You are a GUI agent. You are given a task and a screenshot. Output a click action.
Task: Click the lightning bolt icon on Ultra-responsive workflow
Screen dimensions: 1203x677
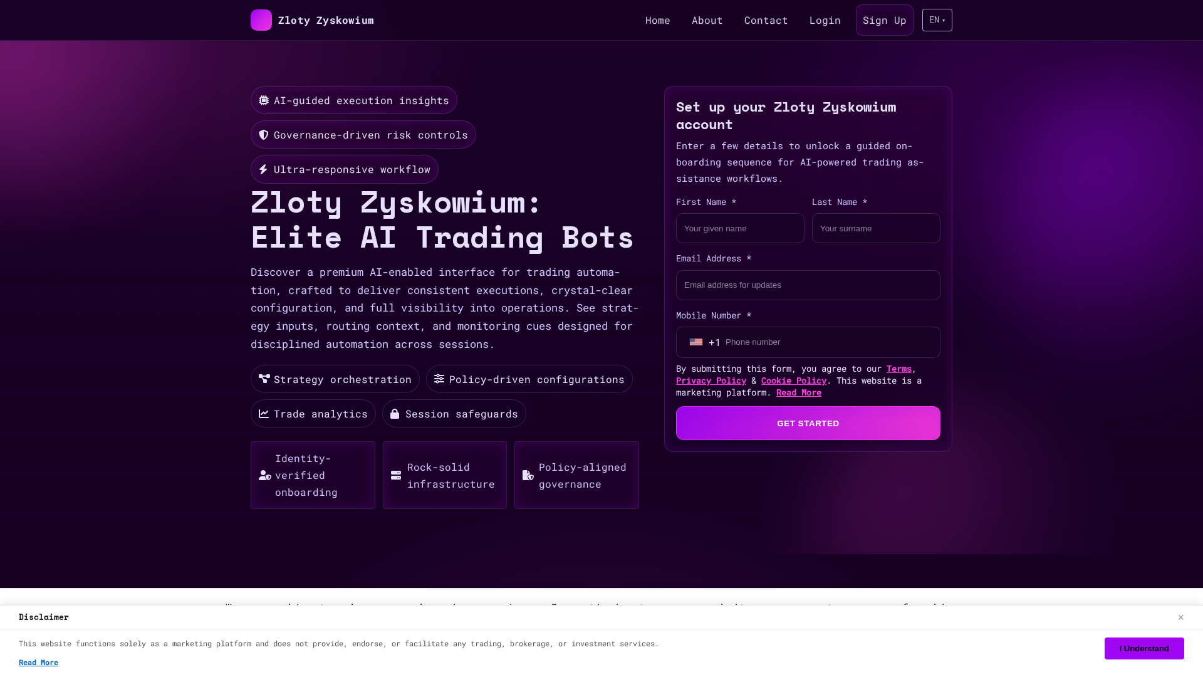[x=263, y=169]
